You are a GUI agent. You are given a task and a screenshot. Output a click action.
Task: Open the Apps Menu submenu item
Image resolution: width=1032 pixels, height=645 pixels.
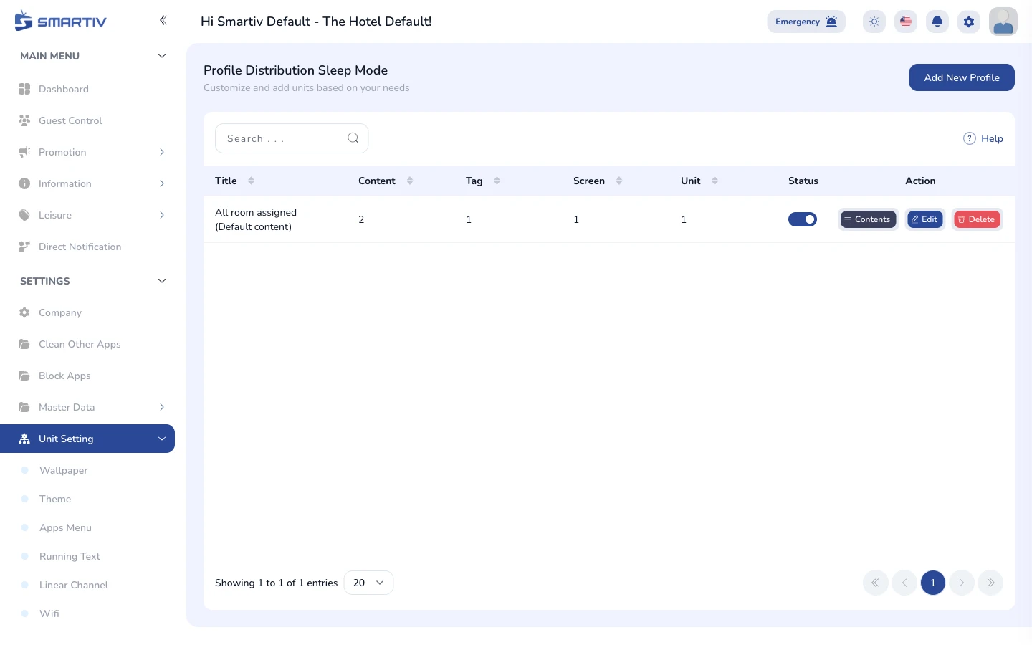[x=65, y=527]
